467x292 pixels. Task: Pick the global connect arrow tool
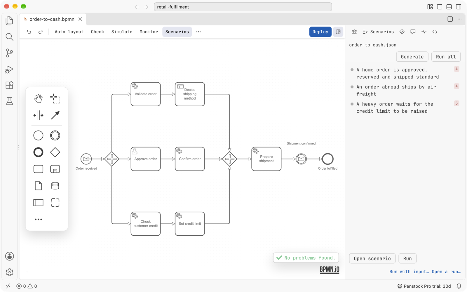pos(55,115)
